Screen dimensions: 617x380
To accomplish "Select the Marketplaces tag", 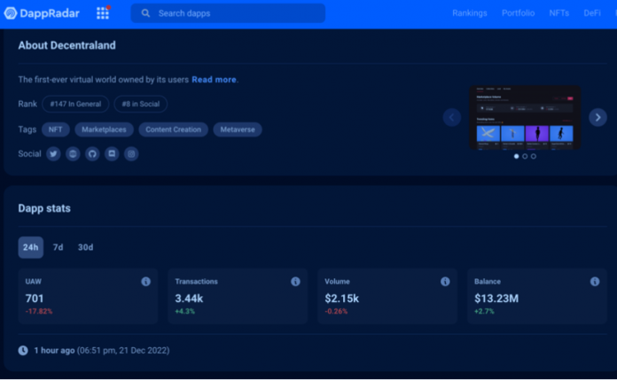I will (104, 129).
